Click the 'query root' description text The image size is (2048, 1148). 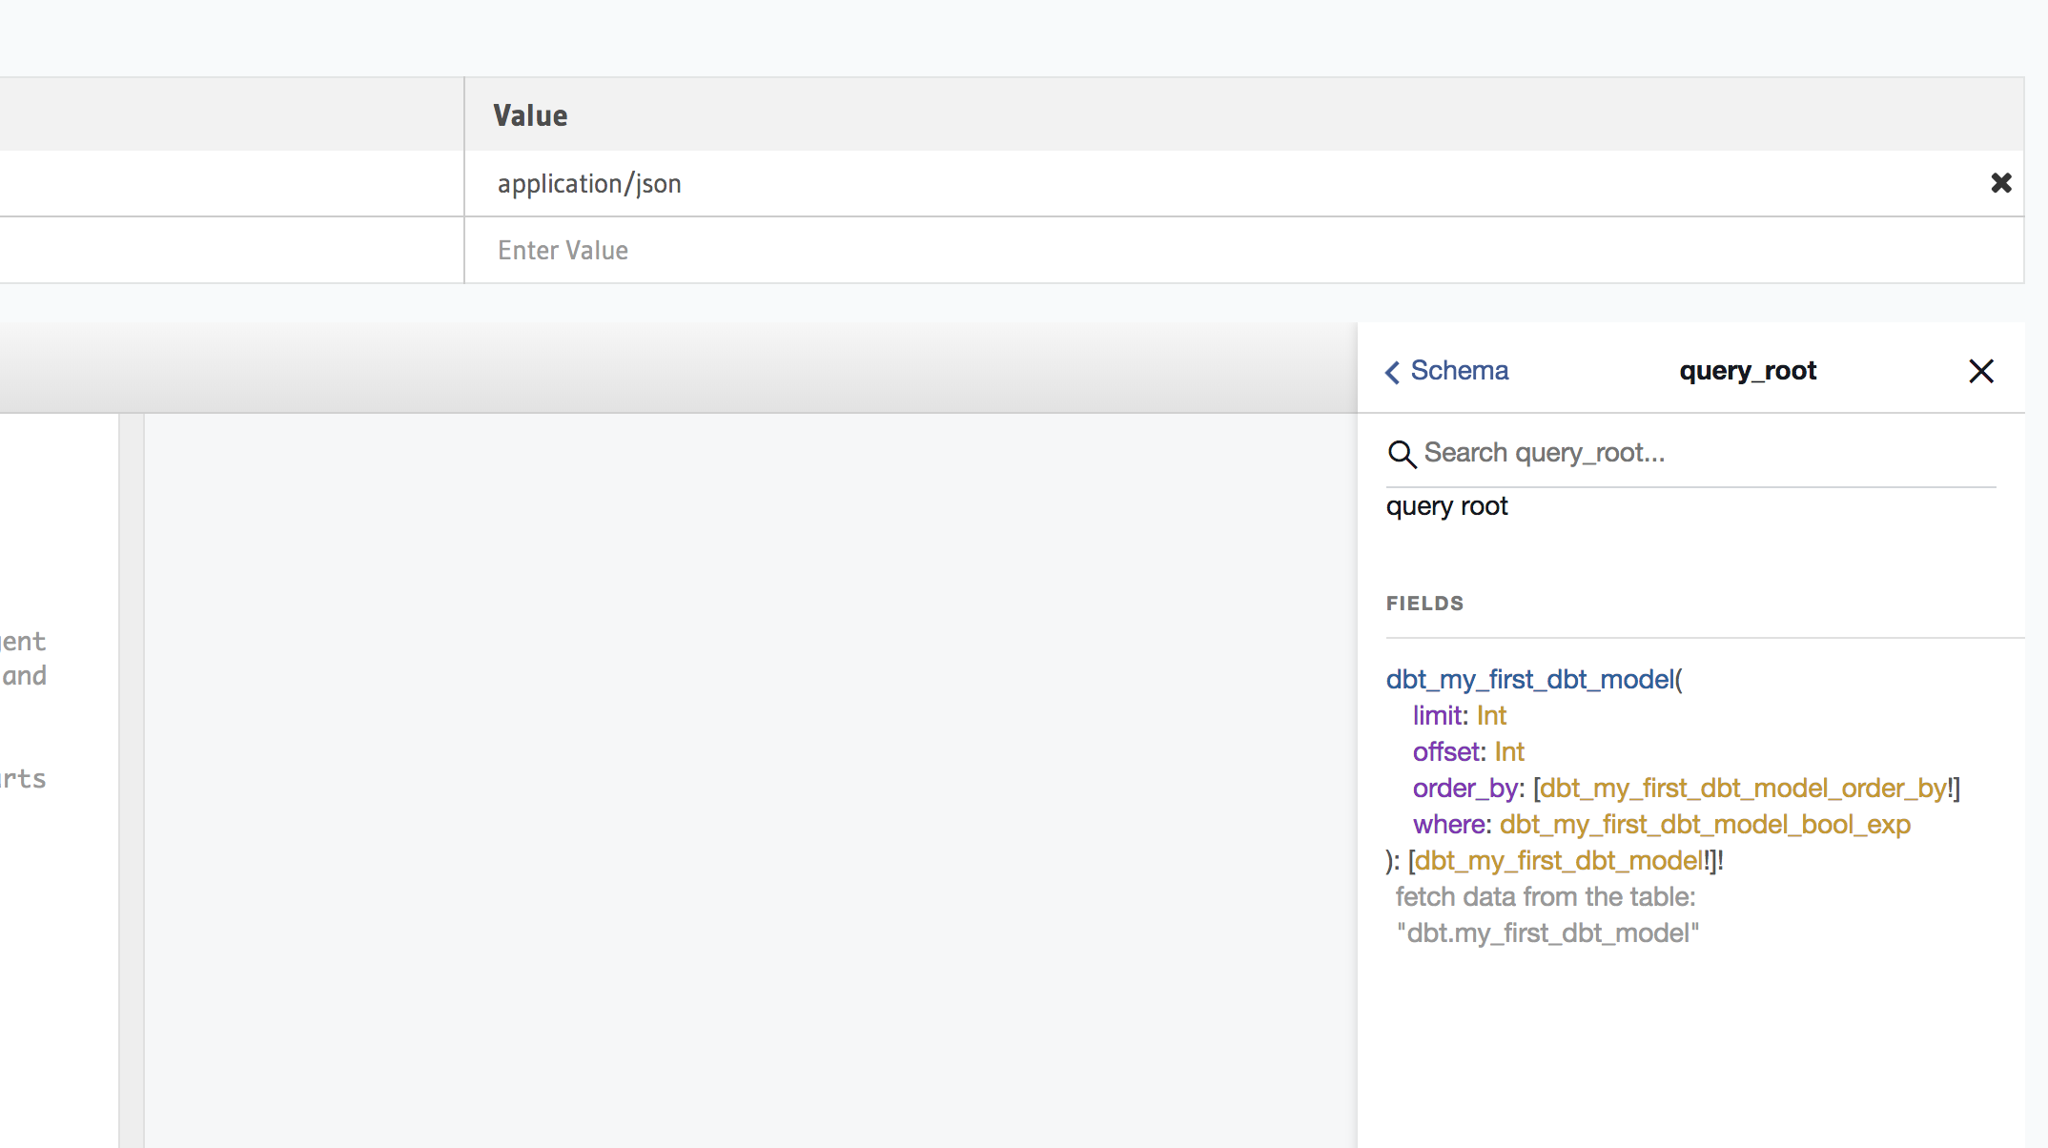pyautogui.click(x=1446, y=506)
